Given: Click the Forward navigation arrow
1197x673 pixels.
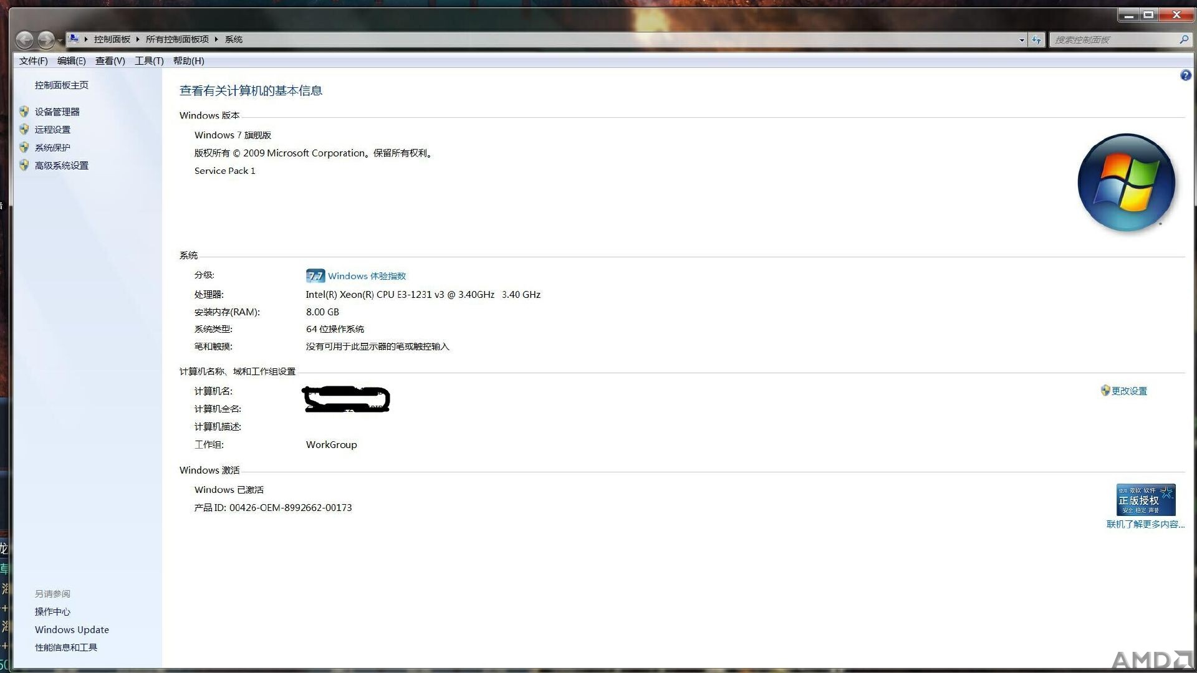Looking at the screenshot, I should coord(46,40).
